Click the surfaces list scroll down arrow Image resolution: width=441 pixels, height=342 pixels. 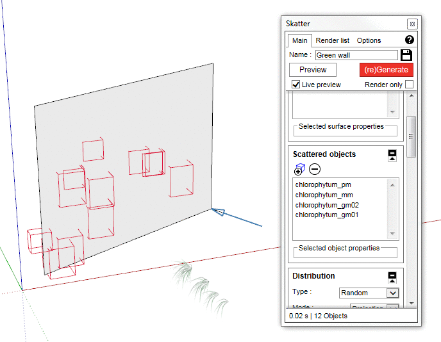click(393, 112)
